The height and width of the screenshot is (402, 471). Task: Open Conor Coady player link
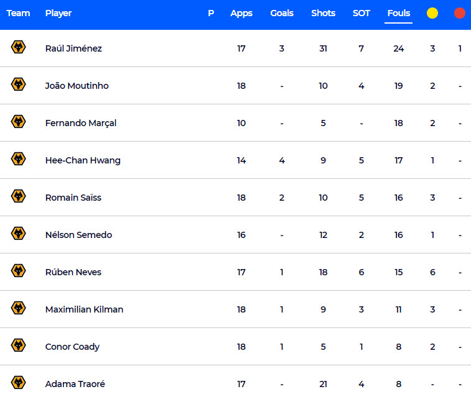click(x=72, y=347)
